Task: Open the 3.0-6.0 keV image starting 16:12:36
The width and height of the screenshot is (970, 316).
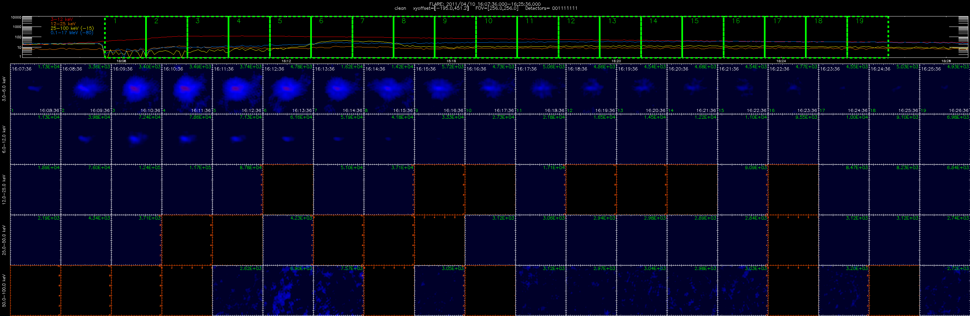Action: pos(288,89)
